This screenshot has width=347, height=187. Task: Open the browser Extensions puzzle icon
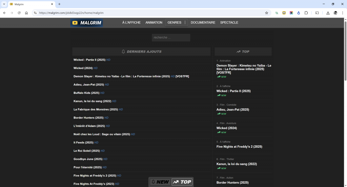click(306, 13)
